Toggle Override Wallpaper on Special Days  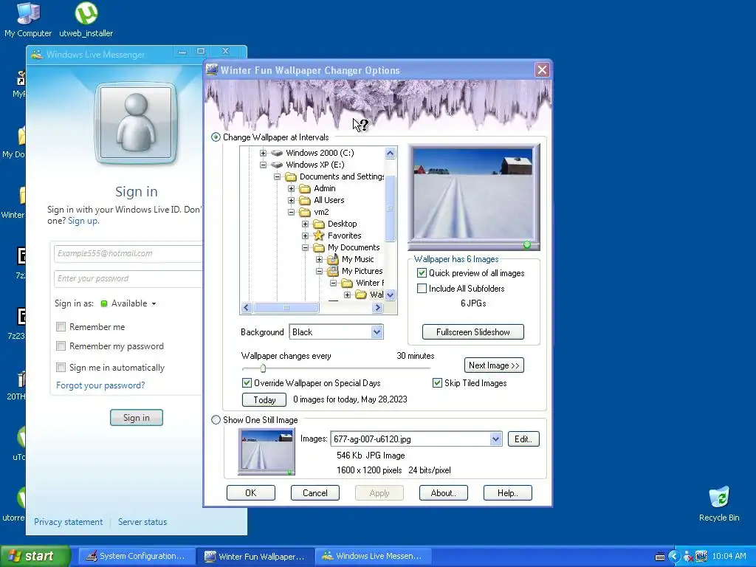coord(247,383)
